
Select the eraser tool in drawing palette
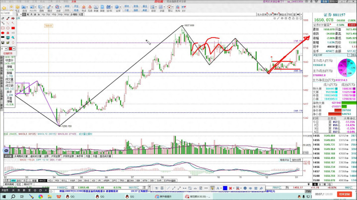point(2,18)
